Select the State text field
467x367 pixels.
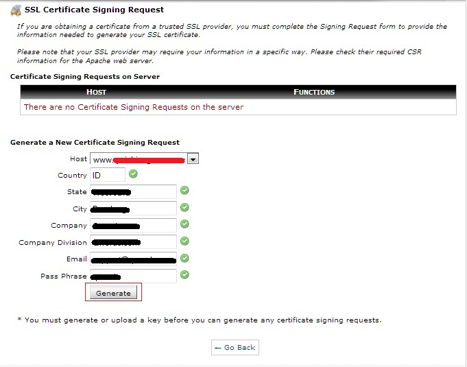pyautogui.click(x=133, y=192)
